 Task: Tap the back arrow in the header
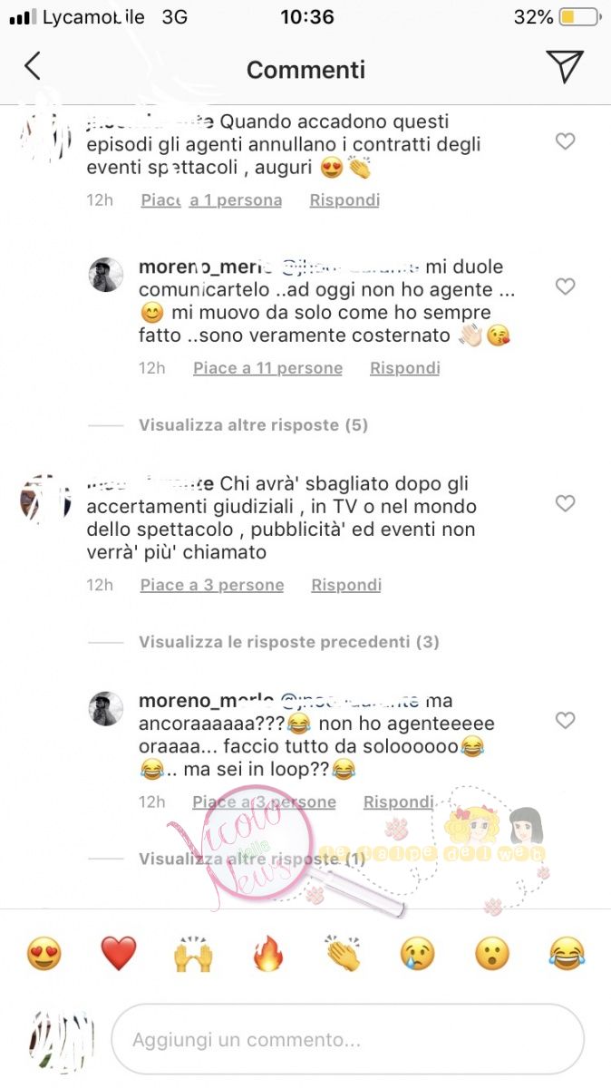33,66
